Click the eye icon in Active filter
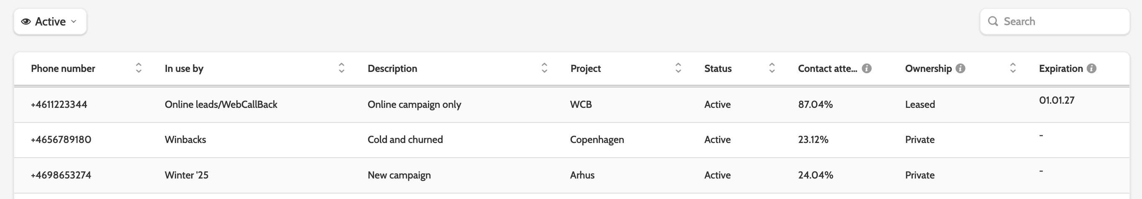The height and width of the screenshot is (199, 1142). 26,21
